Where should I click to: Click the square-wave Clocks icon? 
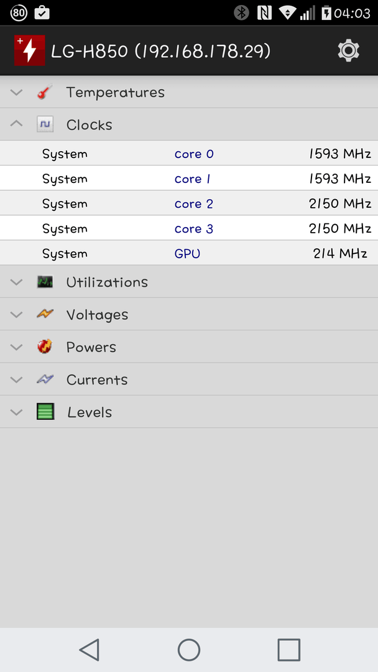45,124
